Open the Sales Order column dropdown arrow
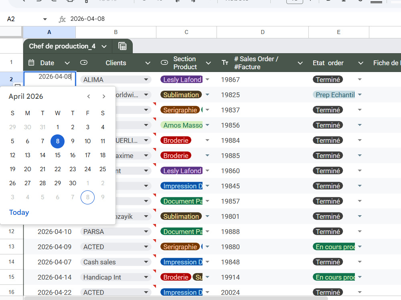Image resolution: width=401 pixels, height=300 pixels. (300, 63)
